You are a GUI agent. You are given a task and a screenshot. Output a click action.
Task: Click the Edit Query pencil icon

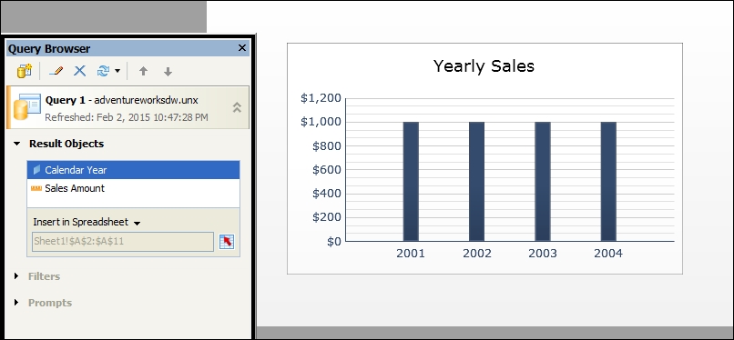pyautogui.click(x=56, y=71)
